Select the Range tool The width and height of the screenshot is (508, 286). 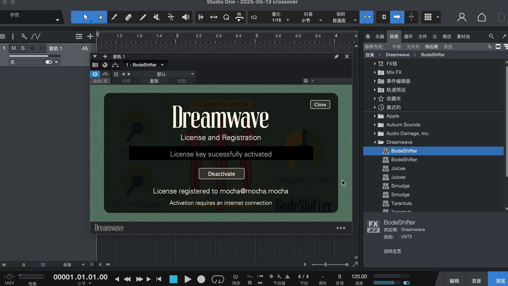tap(100, 17)
